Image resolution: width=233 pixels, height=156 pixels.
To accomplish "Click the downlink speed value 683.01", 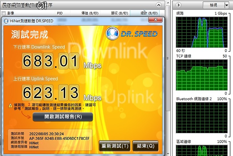I will click(50, 61).
